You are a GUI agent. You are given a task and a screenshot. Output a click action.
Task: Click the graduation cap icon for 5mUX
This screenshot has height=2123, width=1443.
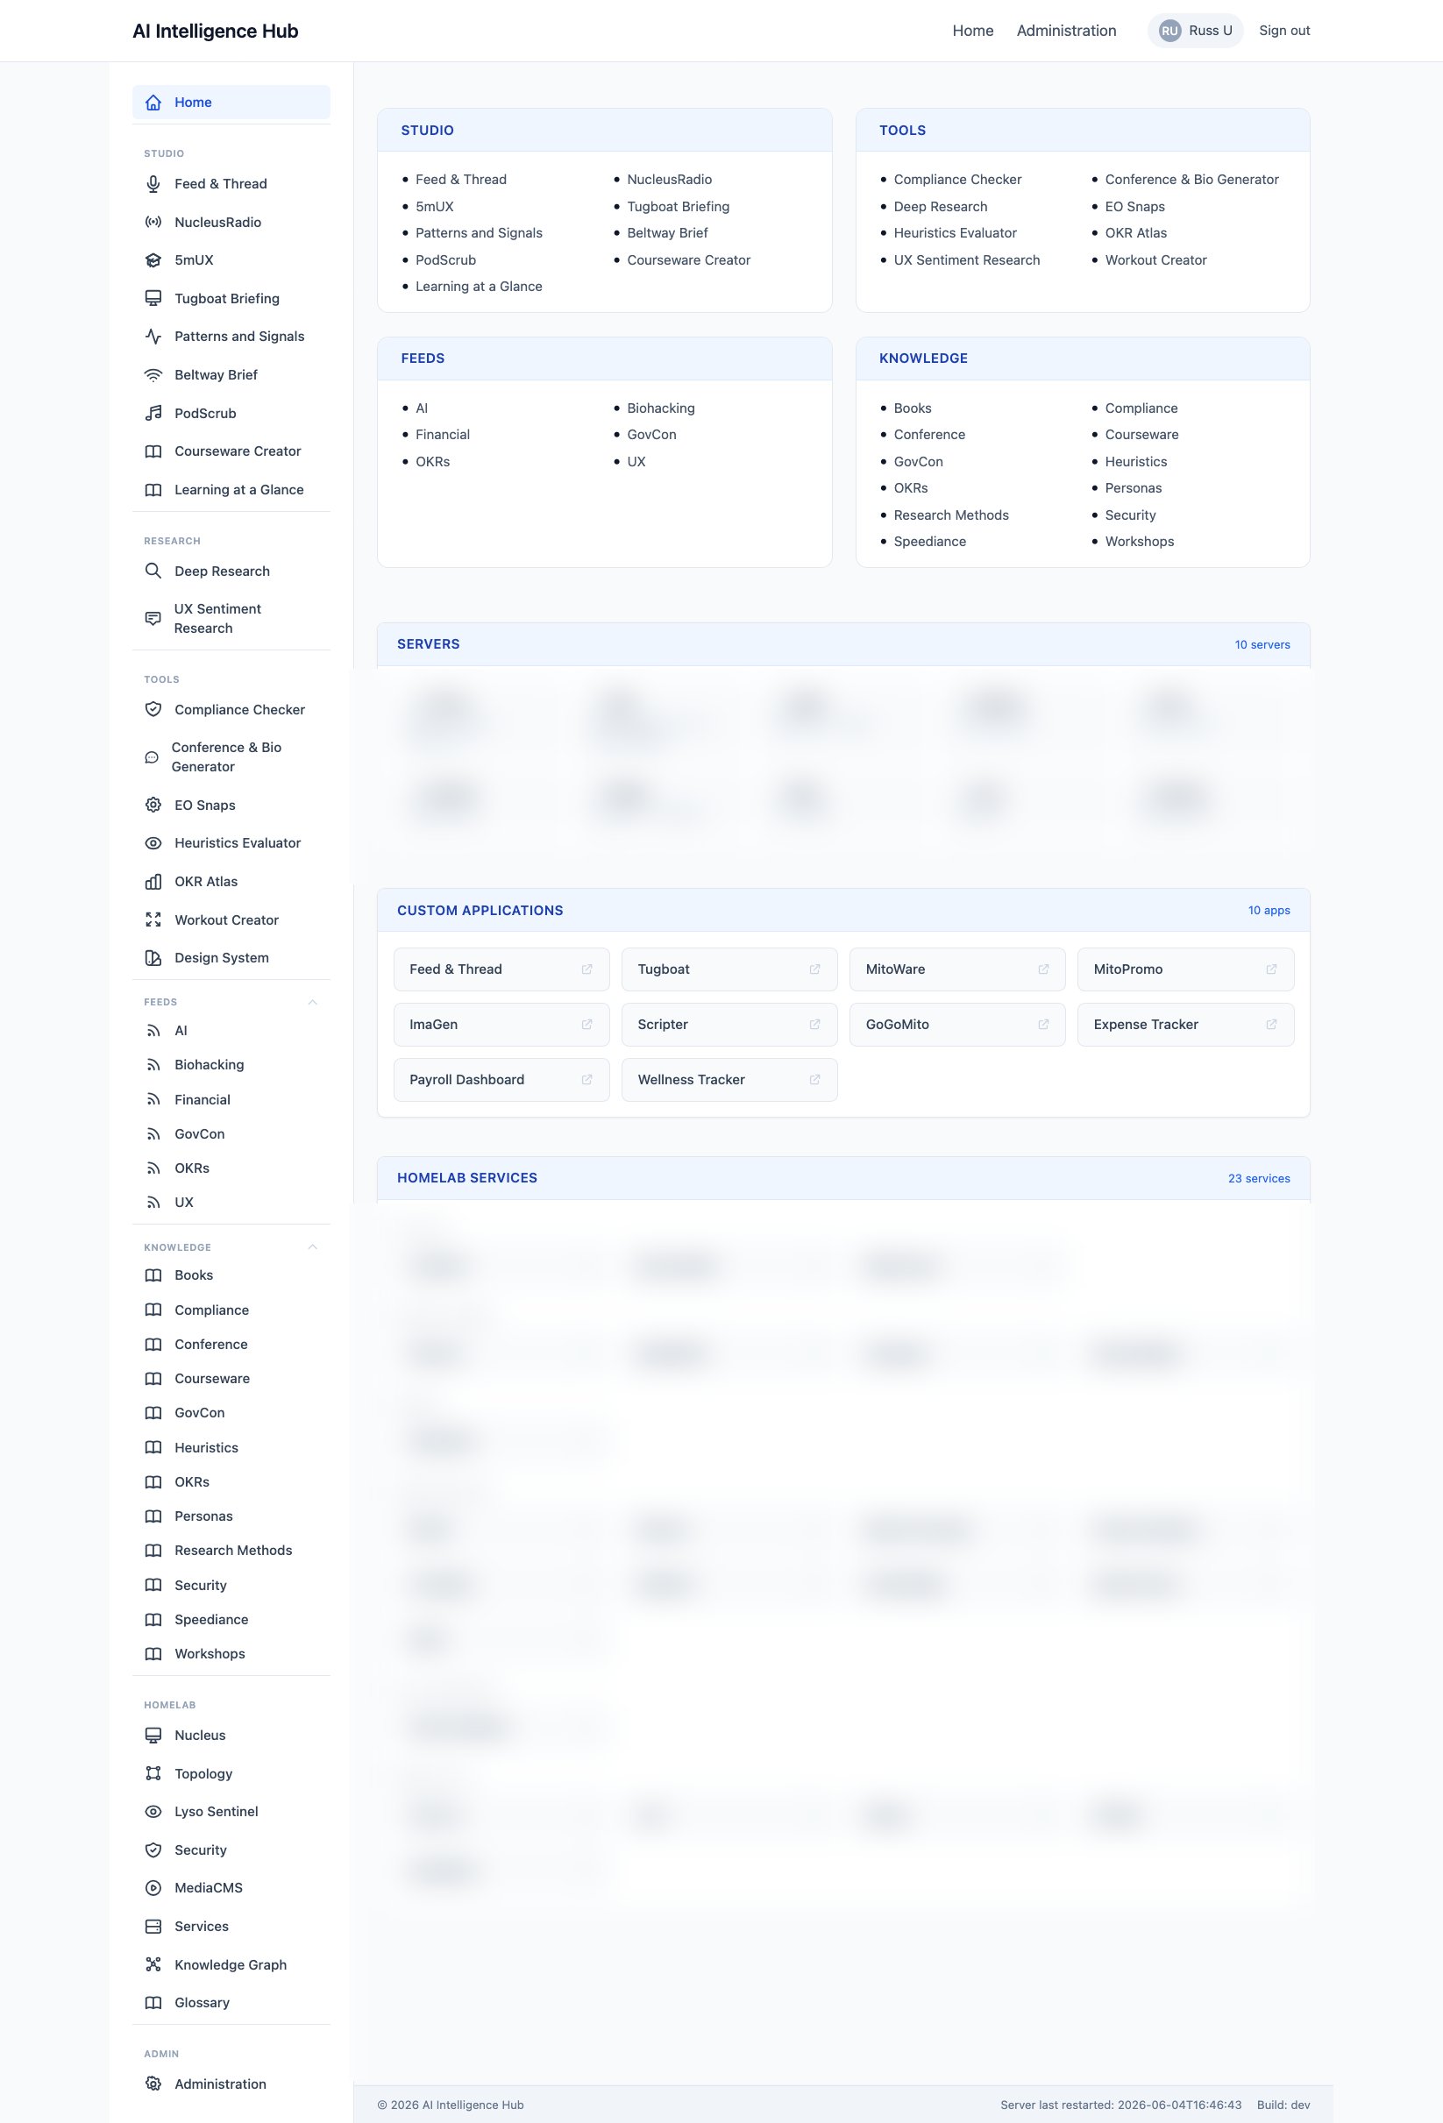(x=153, y=260)
